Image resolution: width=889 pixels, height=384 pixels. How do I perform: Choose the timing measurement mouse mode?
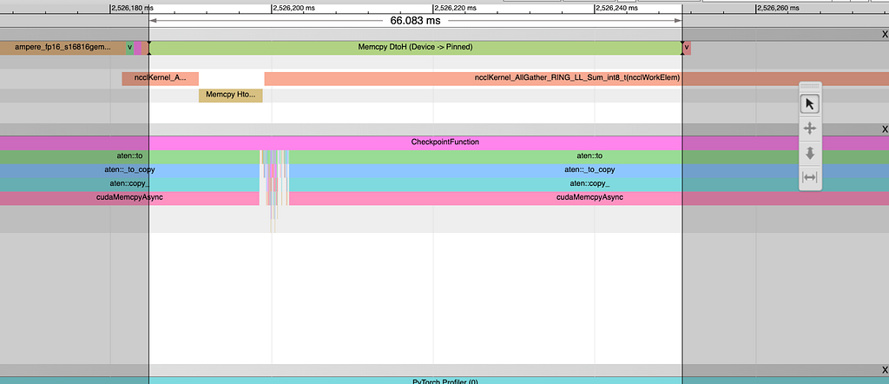point(810,177)
